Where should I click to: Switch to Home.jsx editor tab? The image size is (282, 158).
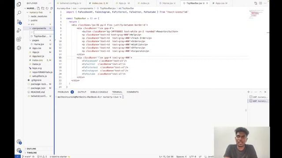point(169,3)
